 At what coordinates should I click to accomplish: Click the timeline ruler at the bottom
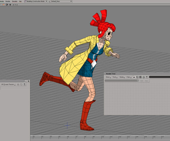[x=100, y=138]
